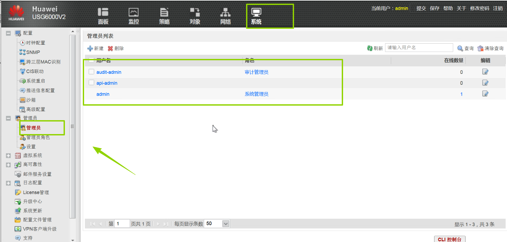Click the 系统管理员 role link

(x=256, y=94)
